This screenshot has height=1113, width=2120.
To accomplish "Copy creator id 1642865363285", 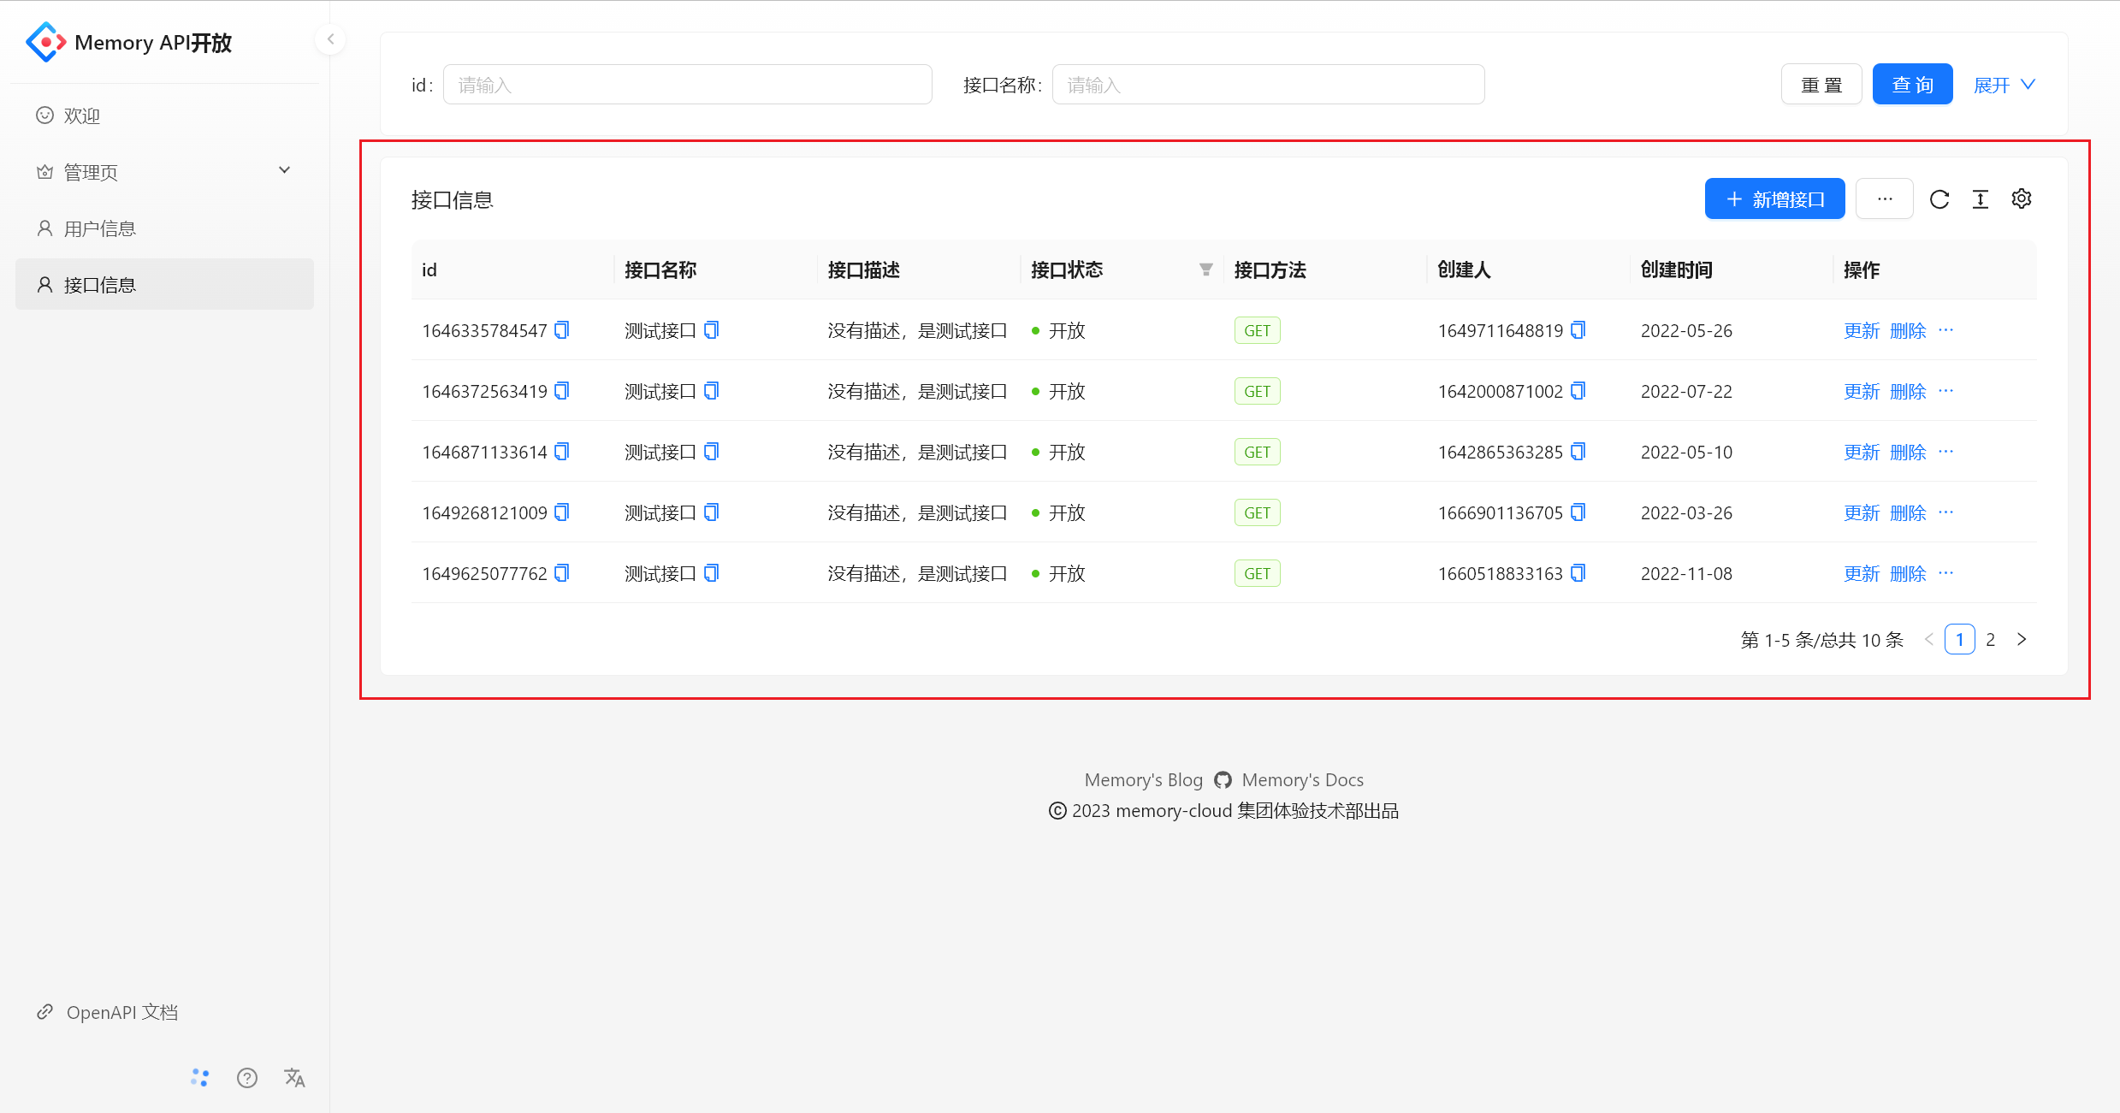I will (x=1578, y=452).
